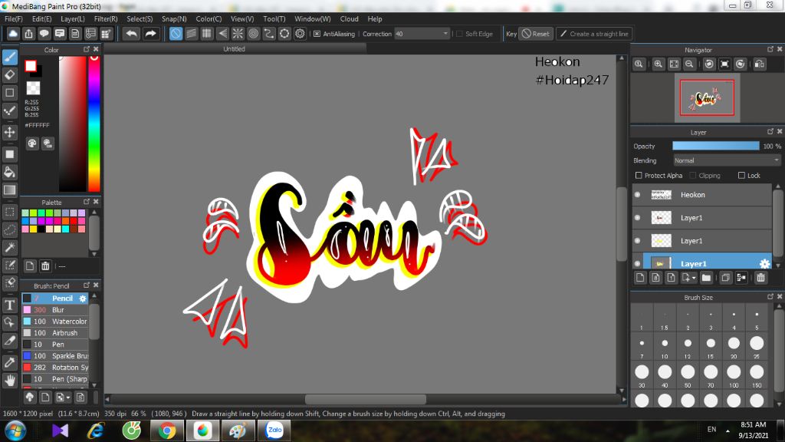This screenshot has width=785, height=442.
Task: Enable radial snap
Action: coord(238,34)
